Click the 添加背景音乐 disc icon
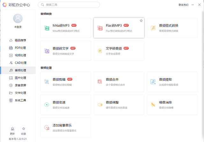The width and height of the screenshot is (204, 142). click(x=47, y=127)
